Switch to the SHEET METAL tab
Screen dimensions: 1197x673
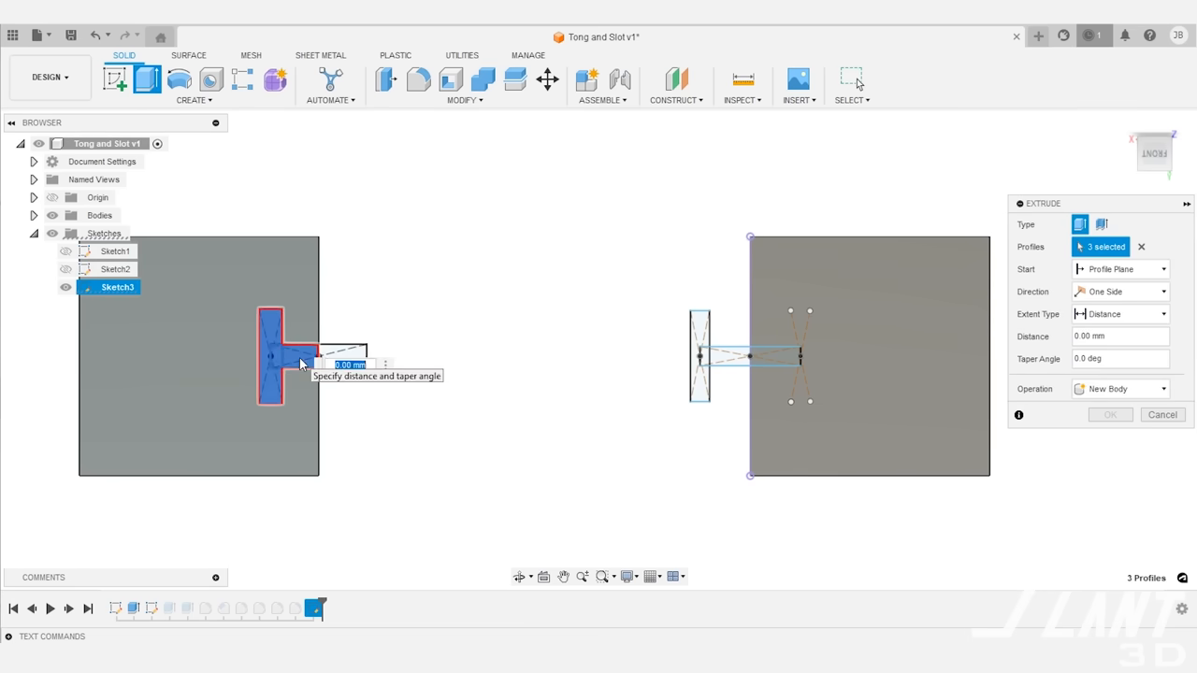pyautogui.click(x=321, y=55)
